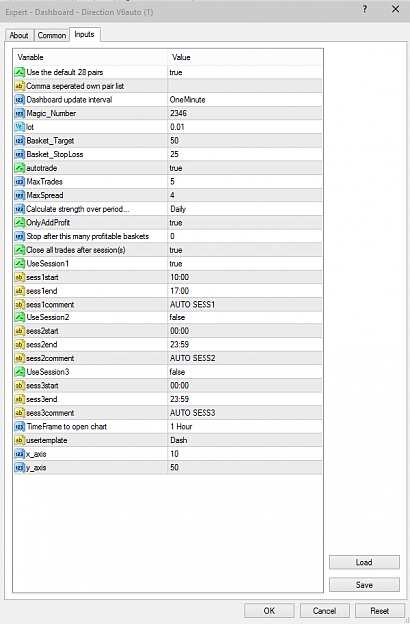The width and height of the screenshot is (410, 624).
Task: Click the Variable column header
Action: [90, 57]
